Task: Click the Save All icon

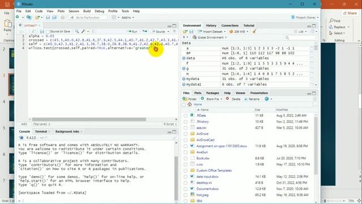Action: pyautogui.click(x=54, y=18)
